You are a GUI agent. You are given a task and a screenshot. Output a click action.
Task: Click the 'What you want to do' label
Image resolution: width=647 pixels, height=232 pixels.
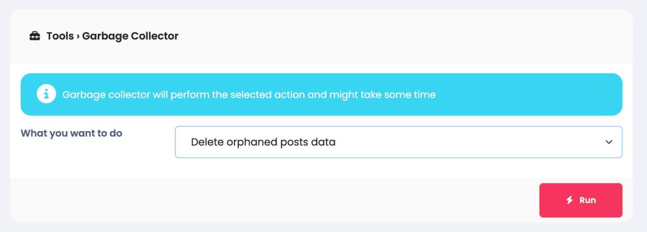pyautogui.click(x=71, y=133)
